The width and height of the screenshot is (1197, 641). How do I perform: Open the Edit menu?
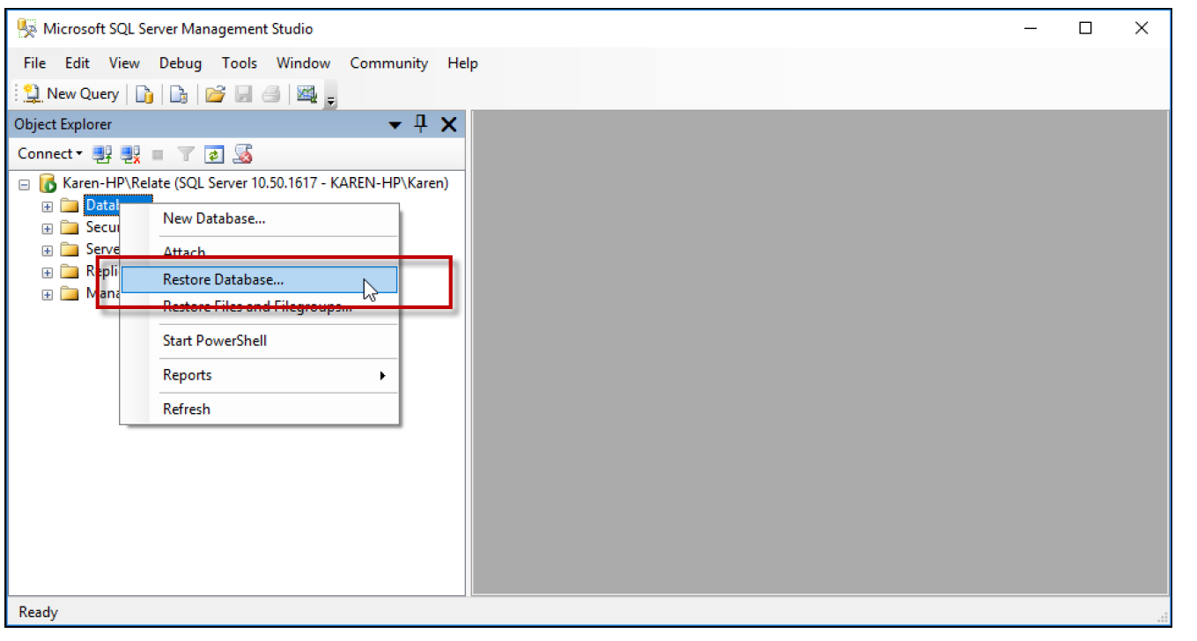tap(78, 63)
